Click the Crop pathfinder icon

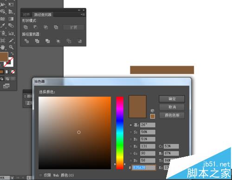[x=58, y=41]
